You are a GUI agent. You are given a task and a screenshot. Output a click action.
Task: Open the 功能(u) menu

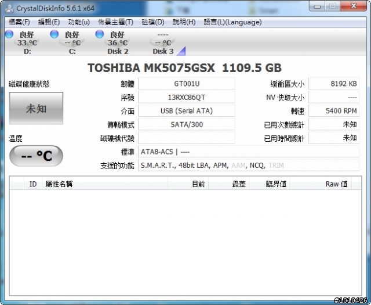(x=79, y=22)
